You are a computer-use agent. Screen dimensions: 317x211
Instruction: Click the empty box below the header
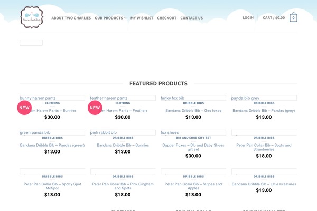pos(31,43)
